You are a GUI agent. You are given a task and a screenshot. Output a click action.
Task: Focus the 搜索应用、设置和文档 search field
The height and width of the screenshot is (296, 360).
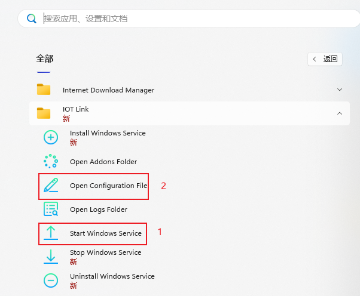pos(179,18)
